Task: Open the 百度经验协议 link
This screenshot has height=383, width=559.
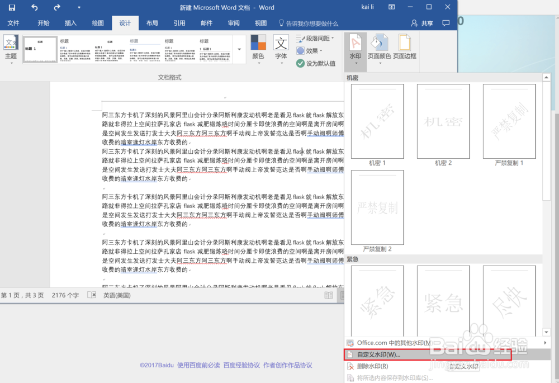Action: point(241,365)
